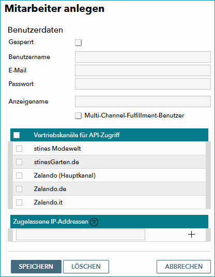The width and height of the screenshot is (215, 277).
Task: Click the IP address input field
Action: pos(81,235)
